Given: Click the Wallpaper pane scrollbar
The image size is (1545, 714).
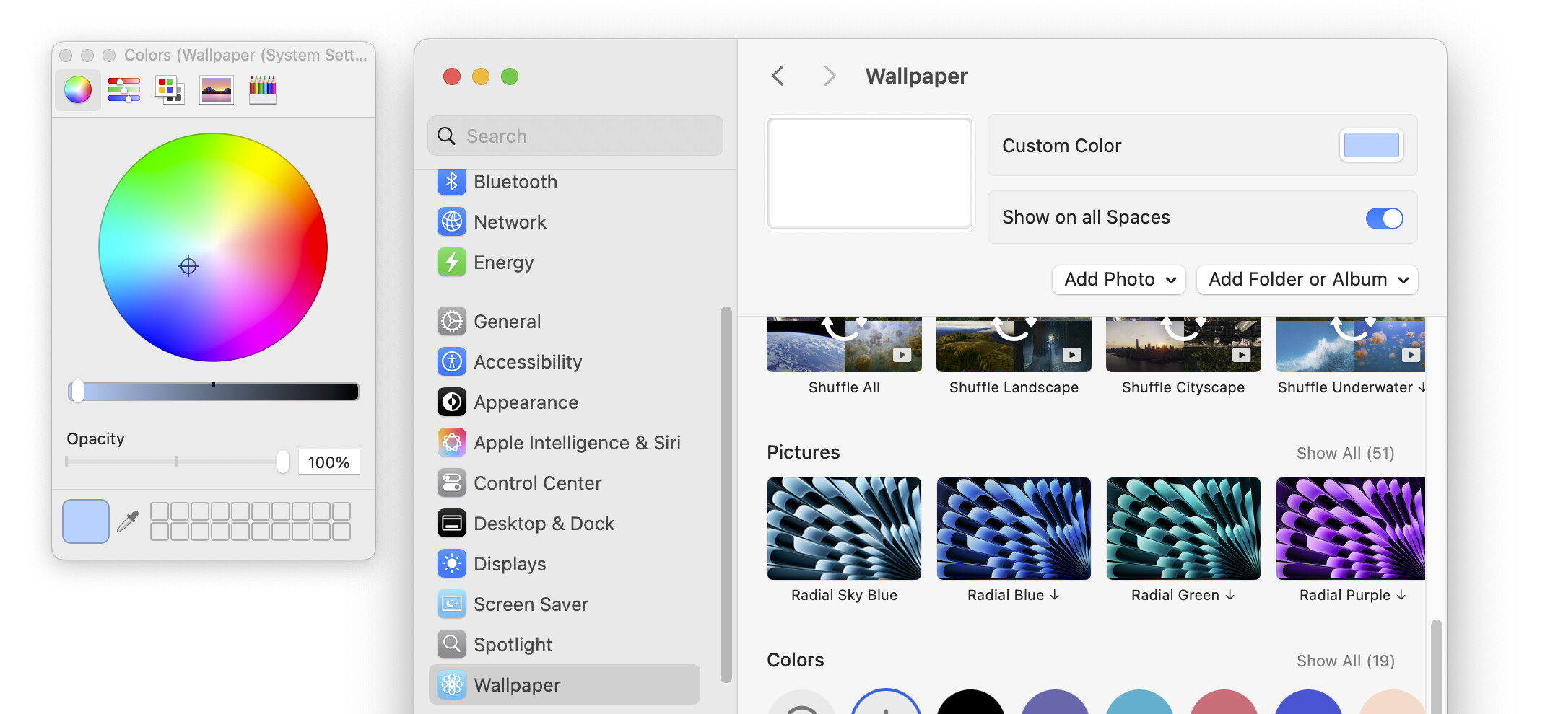Looking at the screenshot, I should pos(1436,666).
